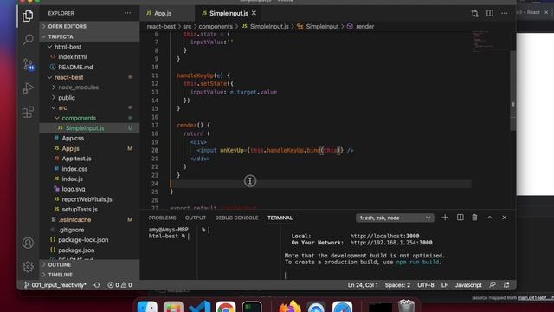Switch to the Debug Console tab
554x312 pixels.
tap(236, 218)
